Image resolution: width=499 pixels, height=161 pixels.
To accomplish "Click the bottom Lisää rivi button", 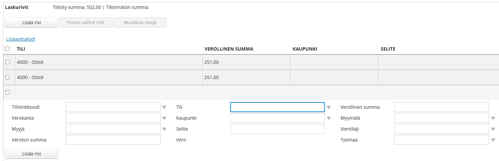I will coord(32,154).
